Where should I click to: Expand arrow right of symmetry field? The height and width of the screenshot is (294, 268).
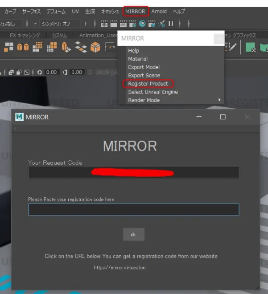pyautogui.click(x=86, y=24)
